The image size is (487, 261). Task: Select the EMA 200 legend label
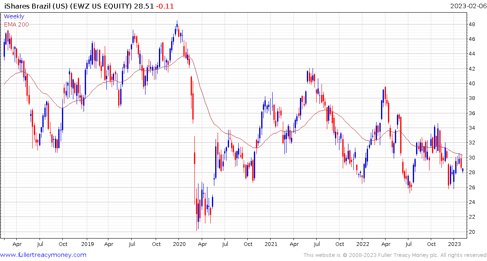coord(16,24)
